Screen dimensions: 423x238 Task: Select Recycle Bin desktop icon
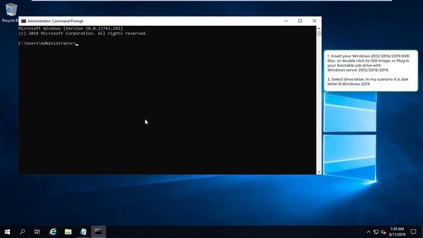click(x=11, y=13)
